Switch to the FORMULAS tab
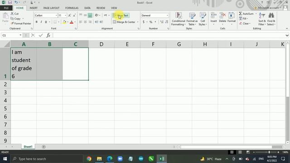 (x=72, y=8)
